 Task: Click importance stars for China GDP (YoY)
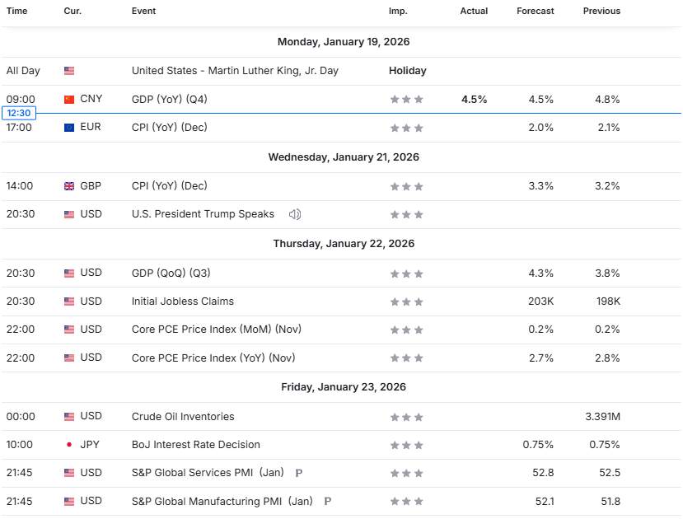[407, 99]
